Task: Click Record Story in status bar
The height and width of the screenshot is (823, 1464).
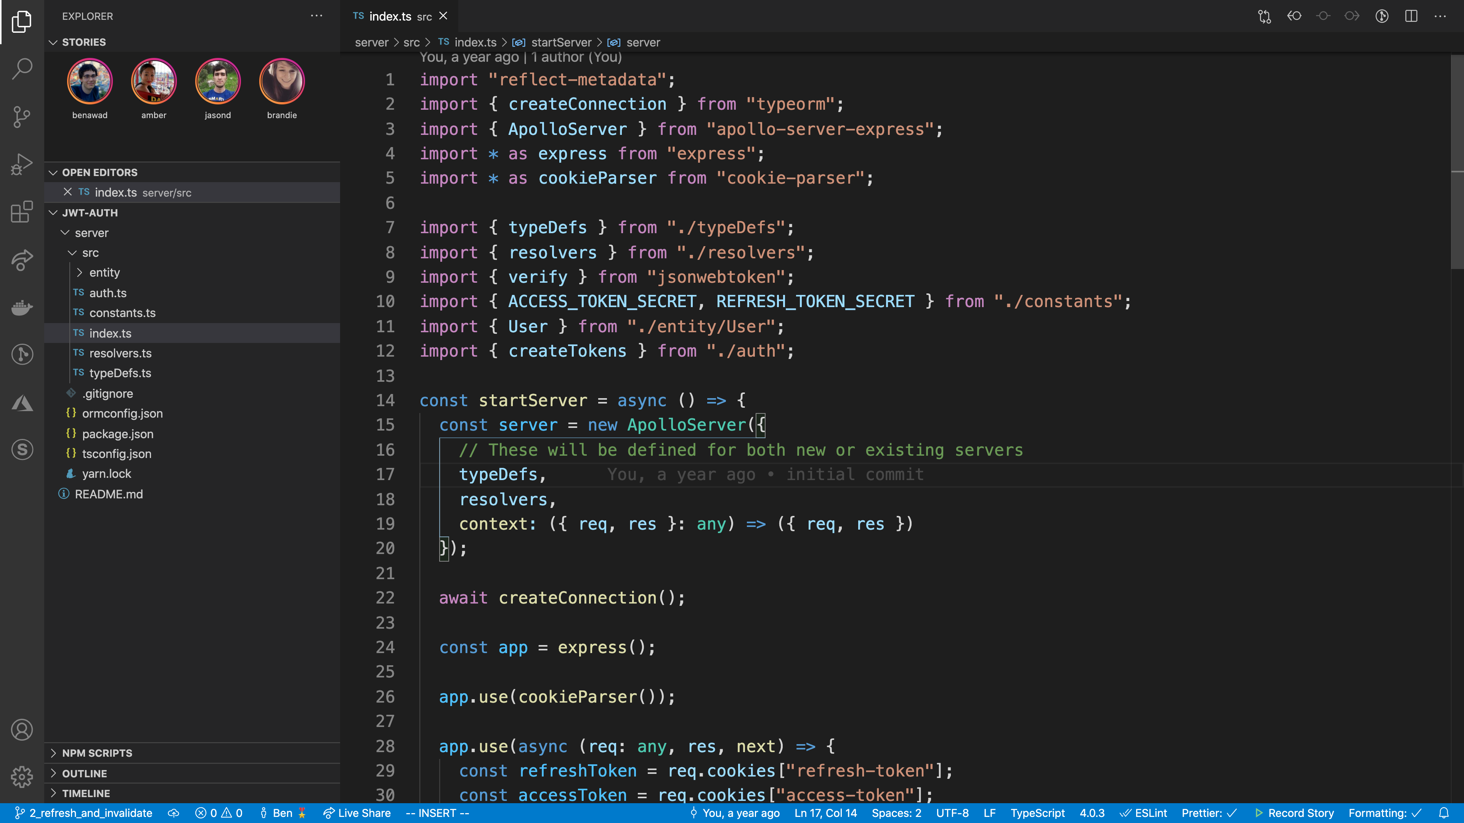Action: pos(1294,813)
